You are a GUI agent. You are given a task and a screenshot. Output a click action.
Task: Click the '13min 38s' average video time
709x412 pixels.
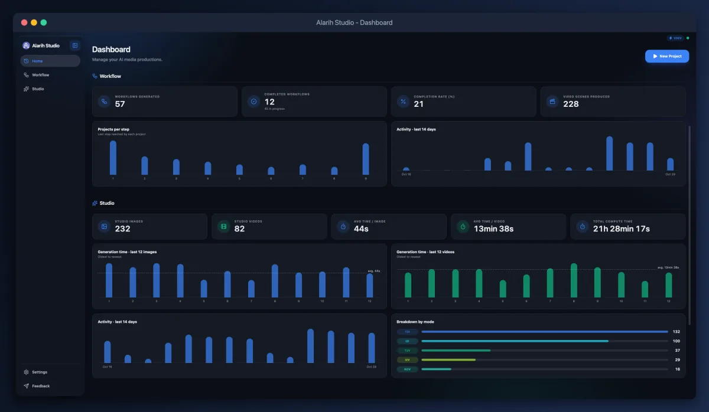[494, 229]
